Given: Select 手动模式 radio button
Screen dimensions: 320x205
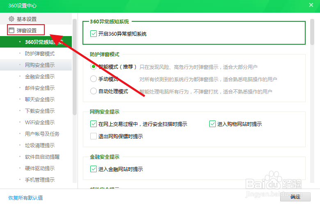Looking at the screenshot, I should 93,79.
